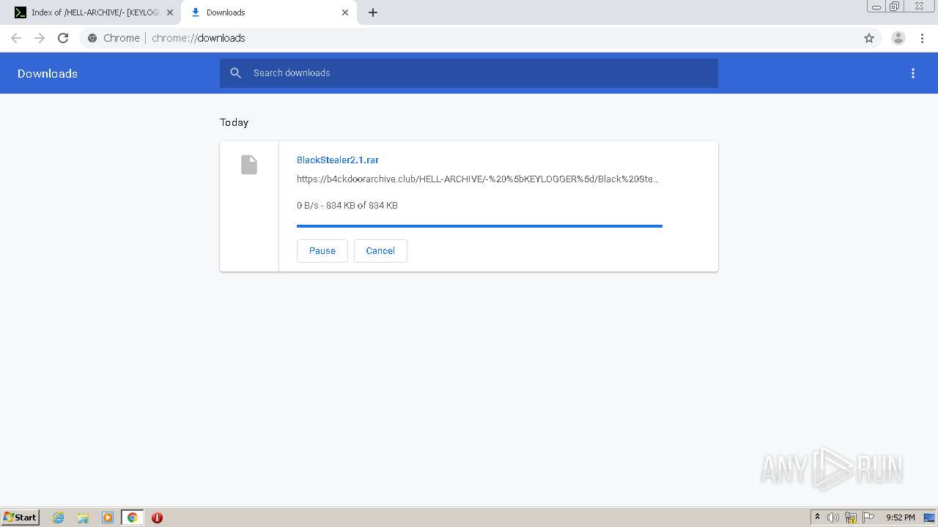Click the b4ckdoorarchive.club source URL
Viewport: 938px width, 527px height.
478,179
